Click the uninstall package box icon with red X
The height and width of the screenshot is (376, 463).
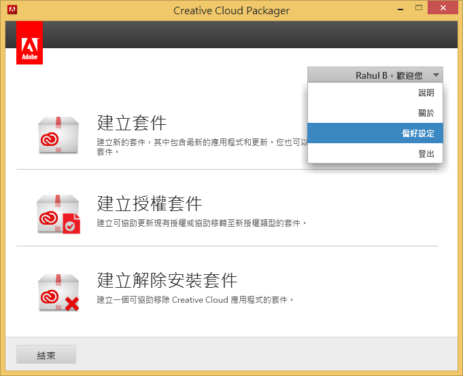point(58,293)
